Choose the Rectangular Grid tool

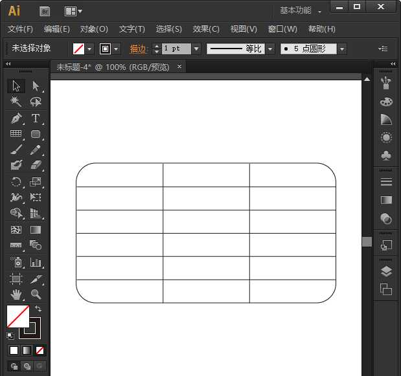16,135
